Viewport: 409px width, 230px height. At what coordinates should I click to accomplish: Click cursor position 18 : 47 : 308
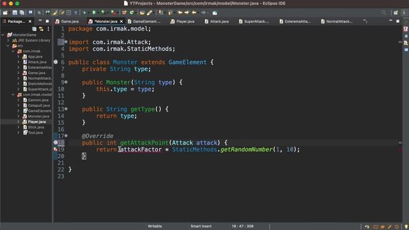(243, 226)
